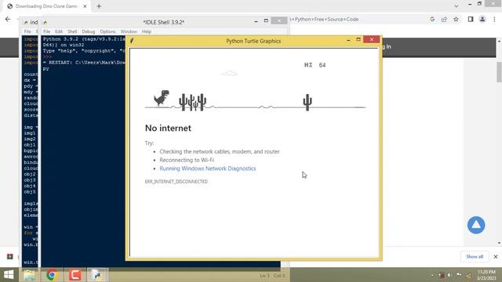Click the HI 64 score text
This screenshot has width=502, height=282.
coord(315,65)
